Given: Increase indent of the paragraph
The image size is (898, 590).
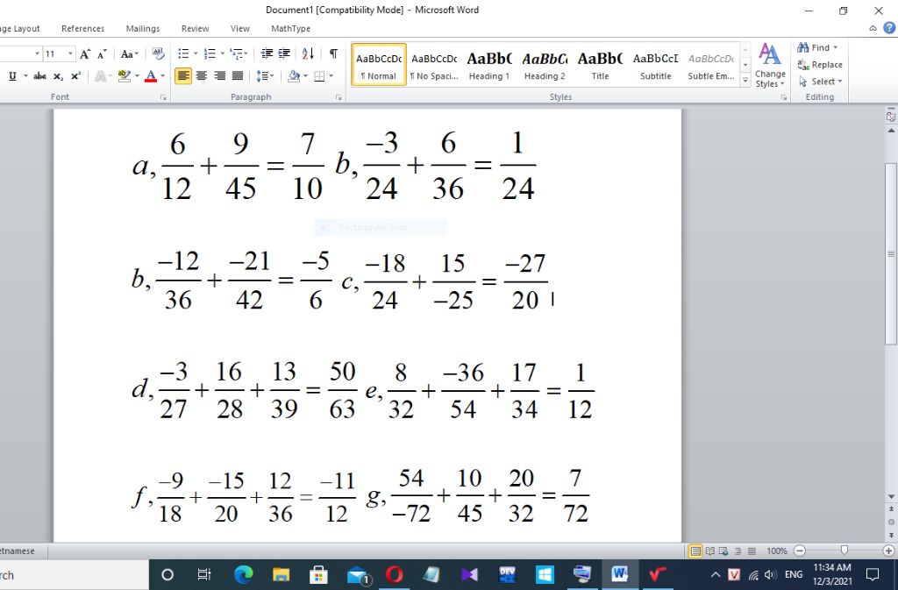Looking at the screenshot, I should pos(284,53).
